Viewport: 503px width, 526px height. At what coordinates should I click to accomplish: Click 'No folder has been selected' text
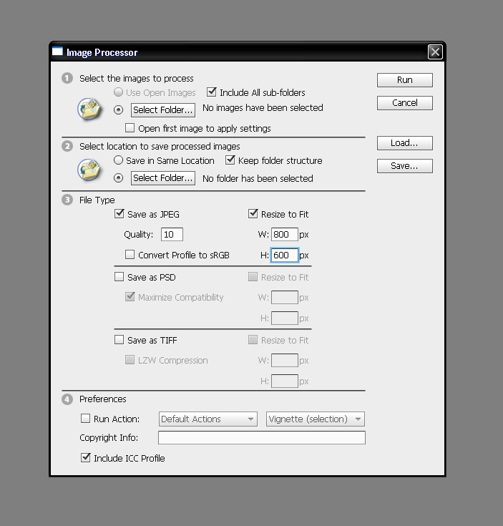tap(258, 178)
